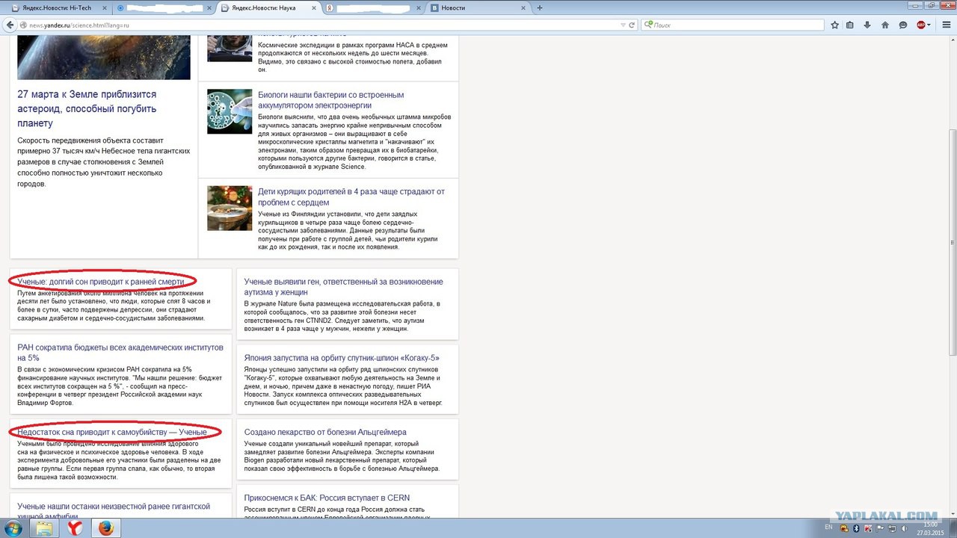The image size is (957, 538).
Task: Reload the page with the refresh icon
Action: (632, 25)
